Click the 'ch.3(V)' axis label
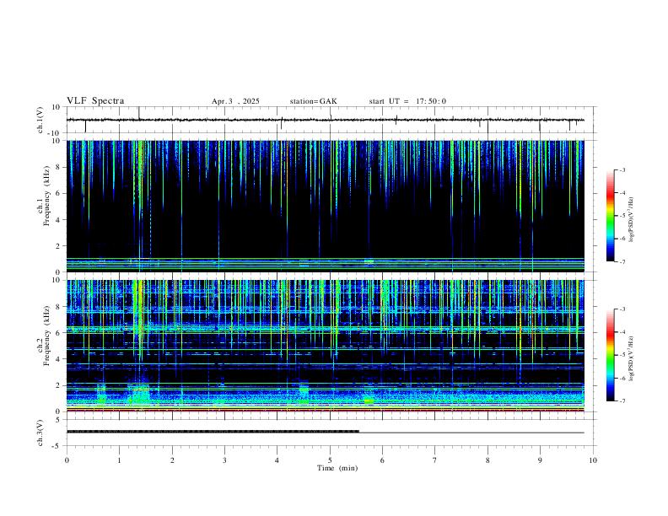 pyautogui.click(x=40, y=433)
